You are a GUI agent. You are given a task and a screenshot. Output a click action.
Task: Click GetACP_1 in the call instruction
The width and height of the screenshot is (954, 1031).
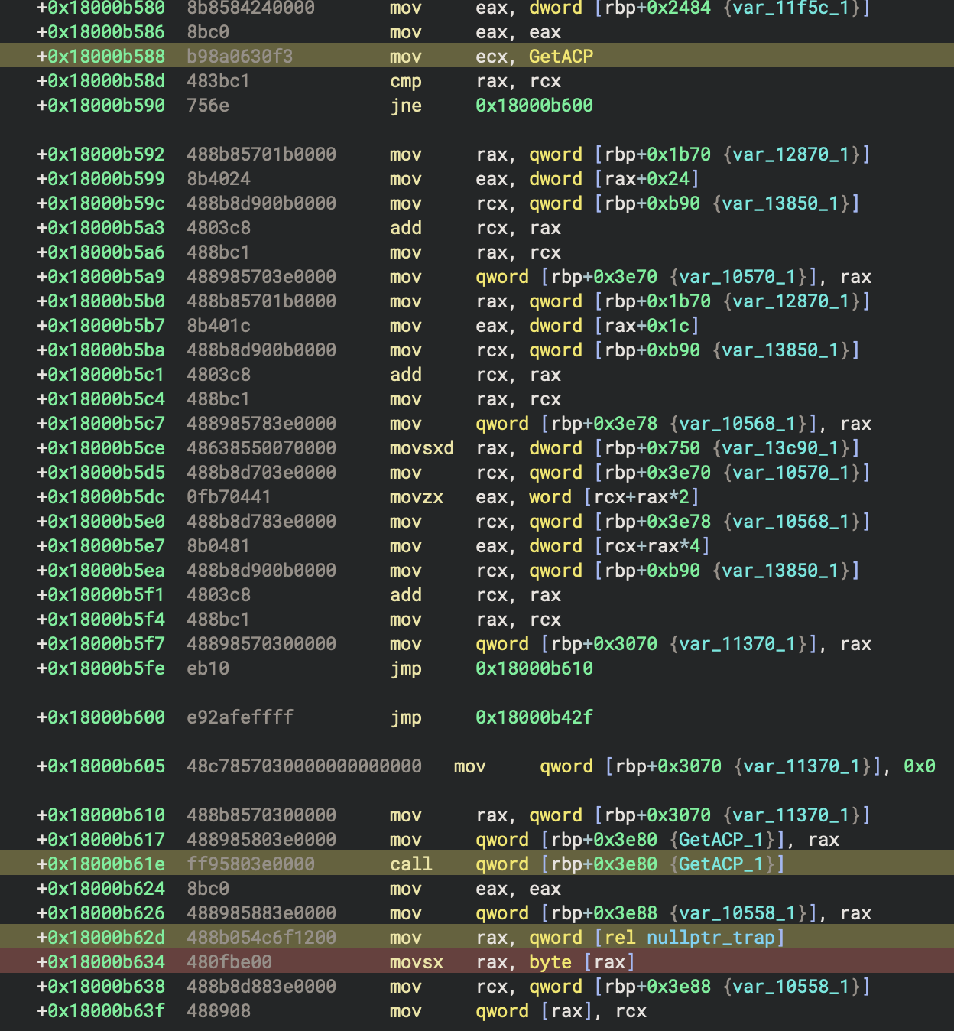721,864
